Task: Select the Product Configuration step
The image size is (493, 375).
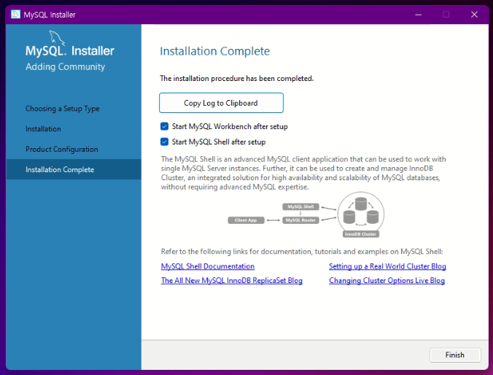Action: tap(61, 149)
